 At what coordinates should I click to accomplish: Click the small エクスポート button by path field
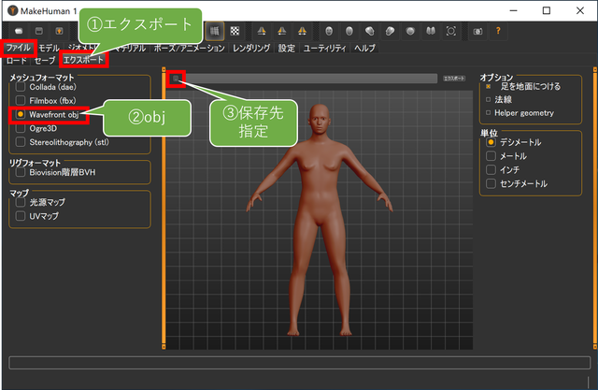pos(454,79)
